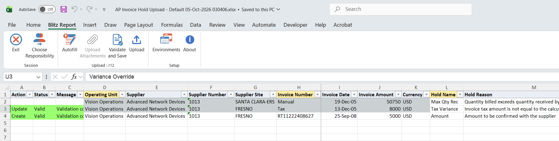Select the cell containing RT11222408627
Screen dimensions: 559x141
(x=298, y=116)
